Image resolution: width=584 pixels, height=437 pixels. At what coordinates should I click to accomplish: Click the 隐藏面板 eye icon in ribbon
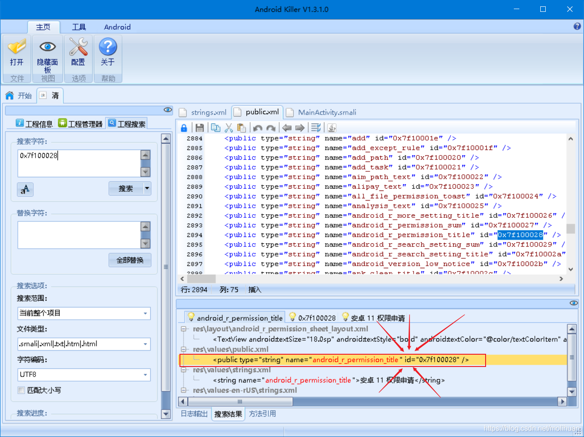tap(47, 47)
